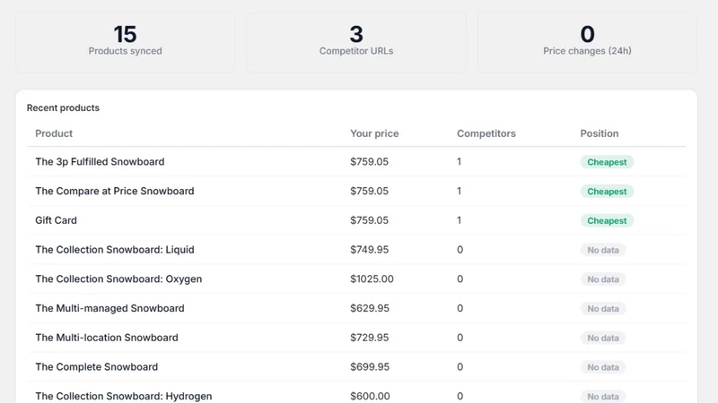Click competitor count 0 for Multi-location Snowboard
Image resolution: width=718 pixels, height=403 pixels.
coord(460,338)
